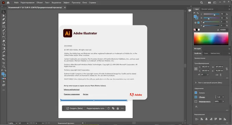Flip vertically in Transform section
Viewport: 232px width, 125px height.
(221, 75)
